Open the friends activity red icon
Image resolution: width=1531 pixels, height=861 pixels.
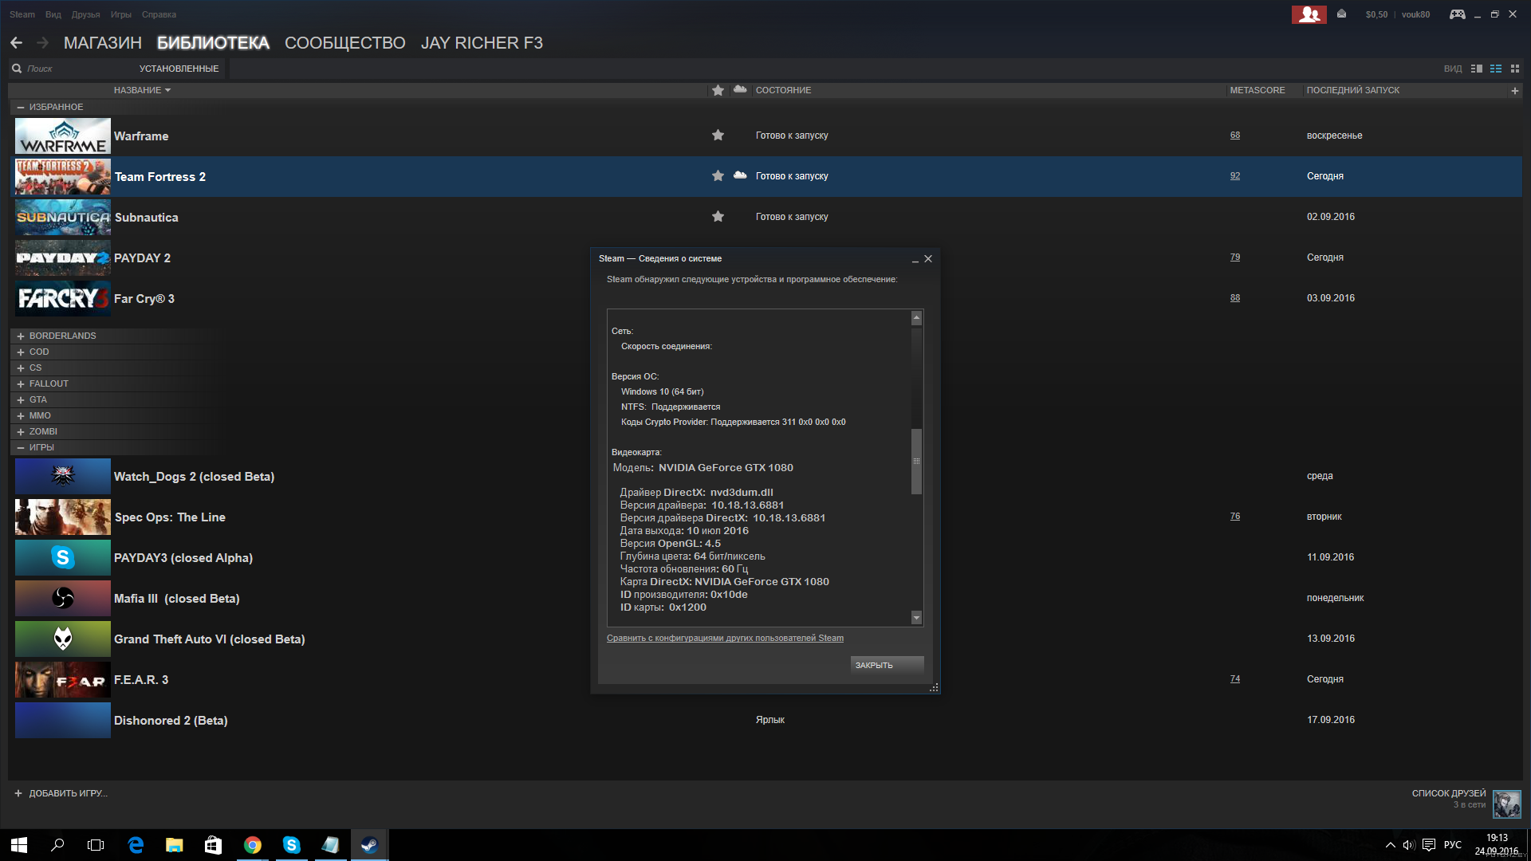(x=1309, y=14)
